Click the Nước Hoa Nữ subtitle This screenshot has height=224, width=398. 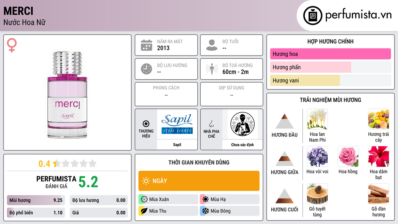tap(24, 22)
